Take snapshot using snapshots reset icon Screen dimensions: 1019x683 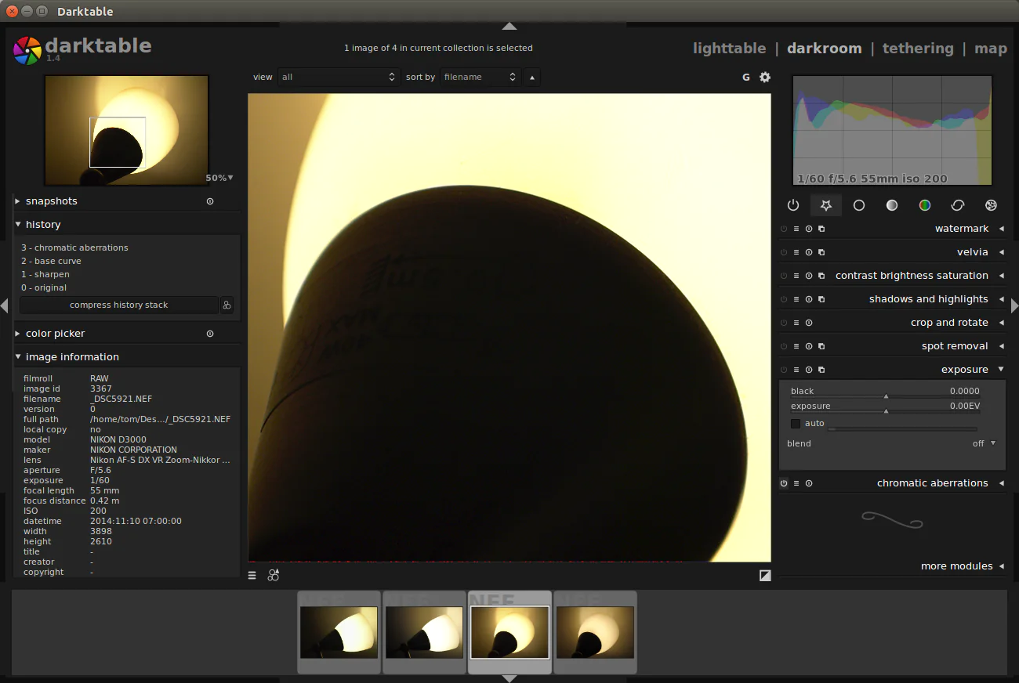click(x=210, y=201)
